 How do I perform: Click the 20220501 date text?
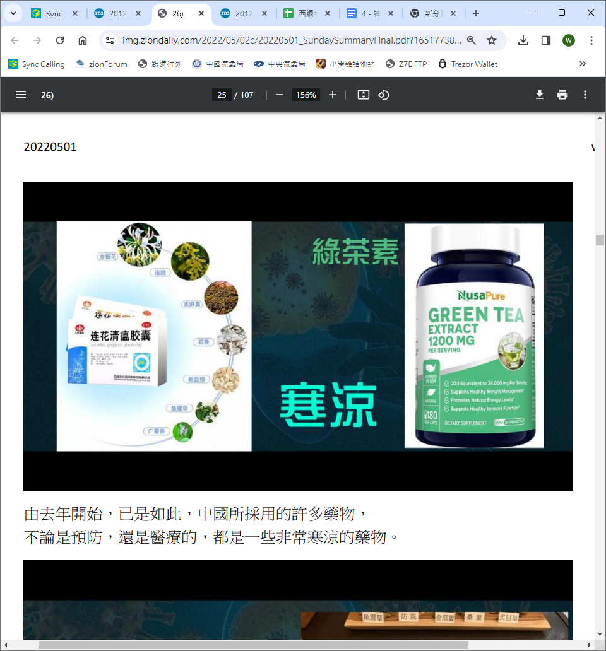click(50, 147)
